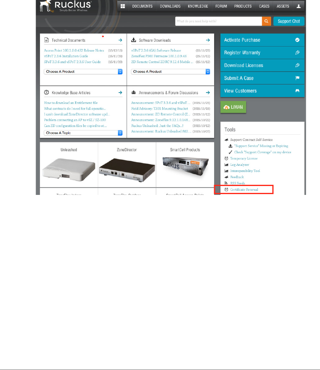This screenshot has width=320, height=370.
Task: Open Choose A Product dropdown under Technical Documents
Action: pyautogui.click(x=83, y=72)
